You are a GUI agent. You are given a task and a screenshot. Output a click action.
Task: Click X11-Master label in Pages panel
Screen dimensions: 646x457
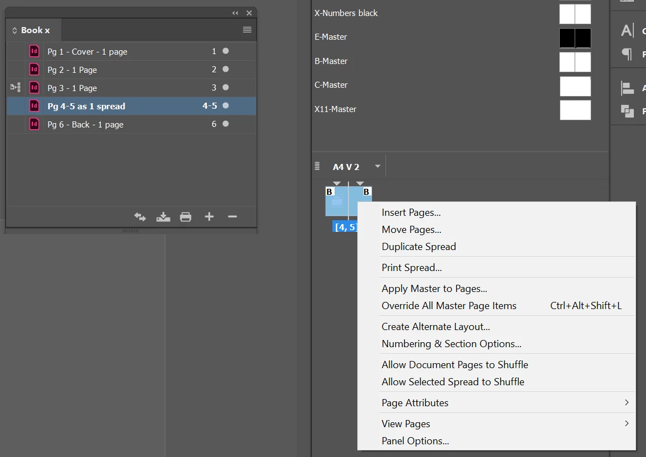coord(335,109)
